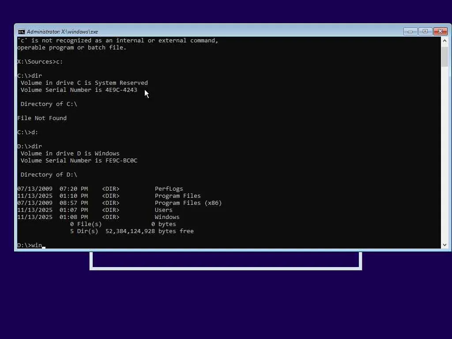Click the title text Administrator: X:\windows\exe
The image size is (452, 339).
pyautogui.click(x=62, y=32)
